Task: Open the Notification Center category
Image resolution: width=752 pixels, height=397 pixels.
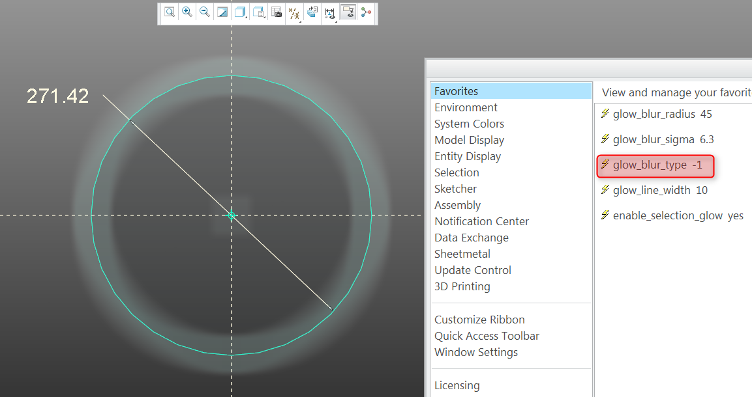Action: point(481,221)
